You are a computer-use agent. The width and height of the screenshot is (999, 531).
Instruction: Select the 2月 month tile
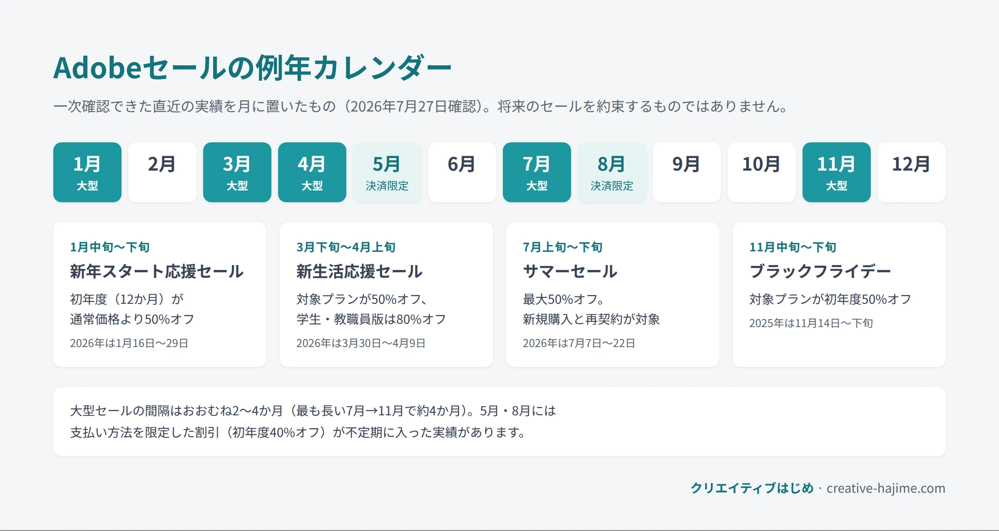click(x=162, y=172)
